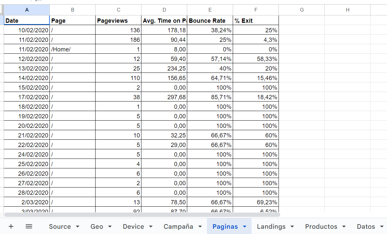Click avg. time cell 297,68
This screenshot has height=234, width=387.
point(164,97)
